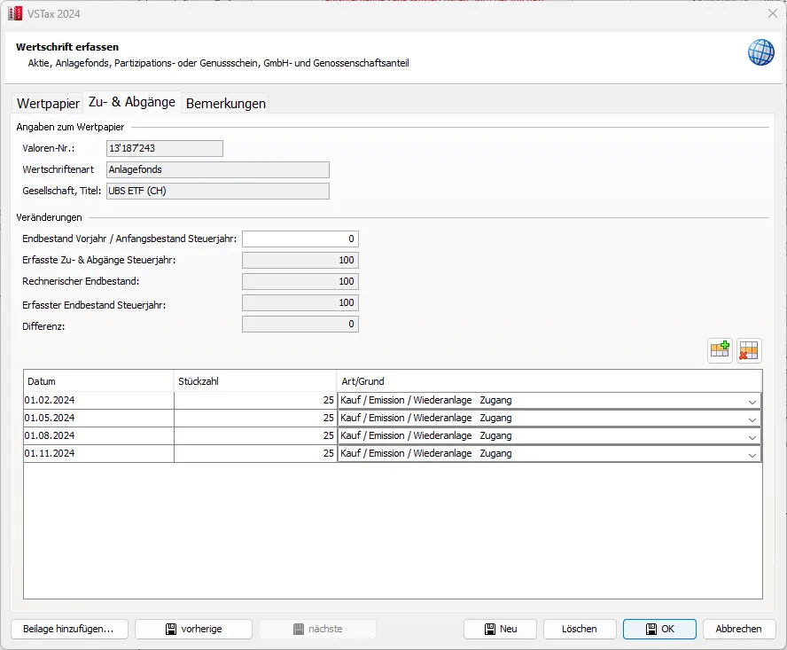Cancel the dialog with Abbrechen

point(738,629)
